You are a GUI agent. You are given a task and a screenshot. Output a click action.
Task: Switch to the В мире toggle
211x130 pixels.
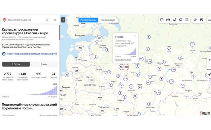coord(44,64)
